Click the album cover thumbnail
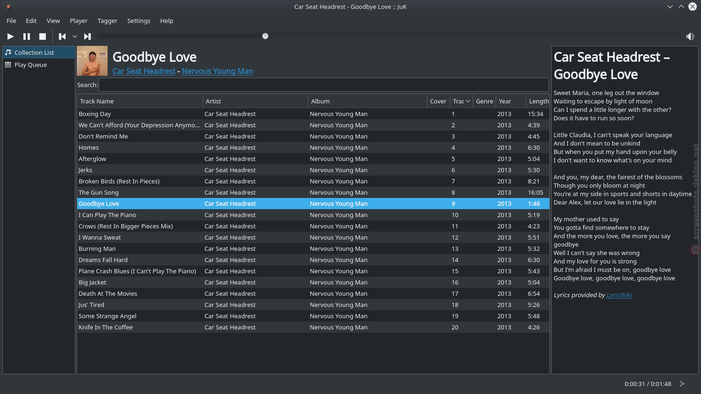701x394 pixels. [x=92, y=61]
